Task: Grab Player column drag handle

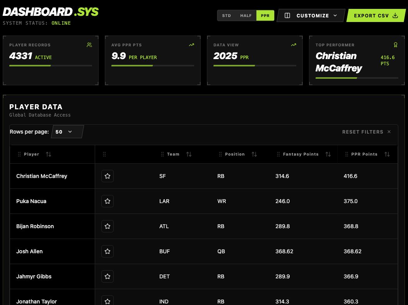Action: (x=19, y=154)
